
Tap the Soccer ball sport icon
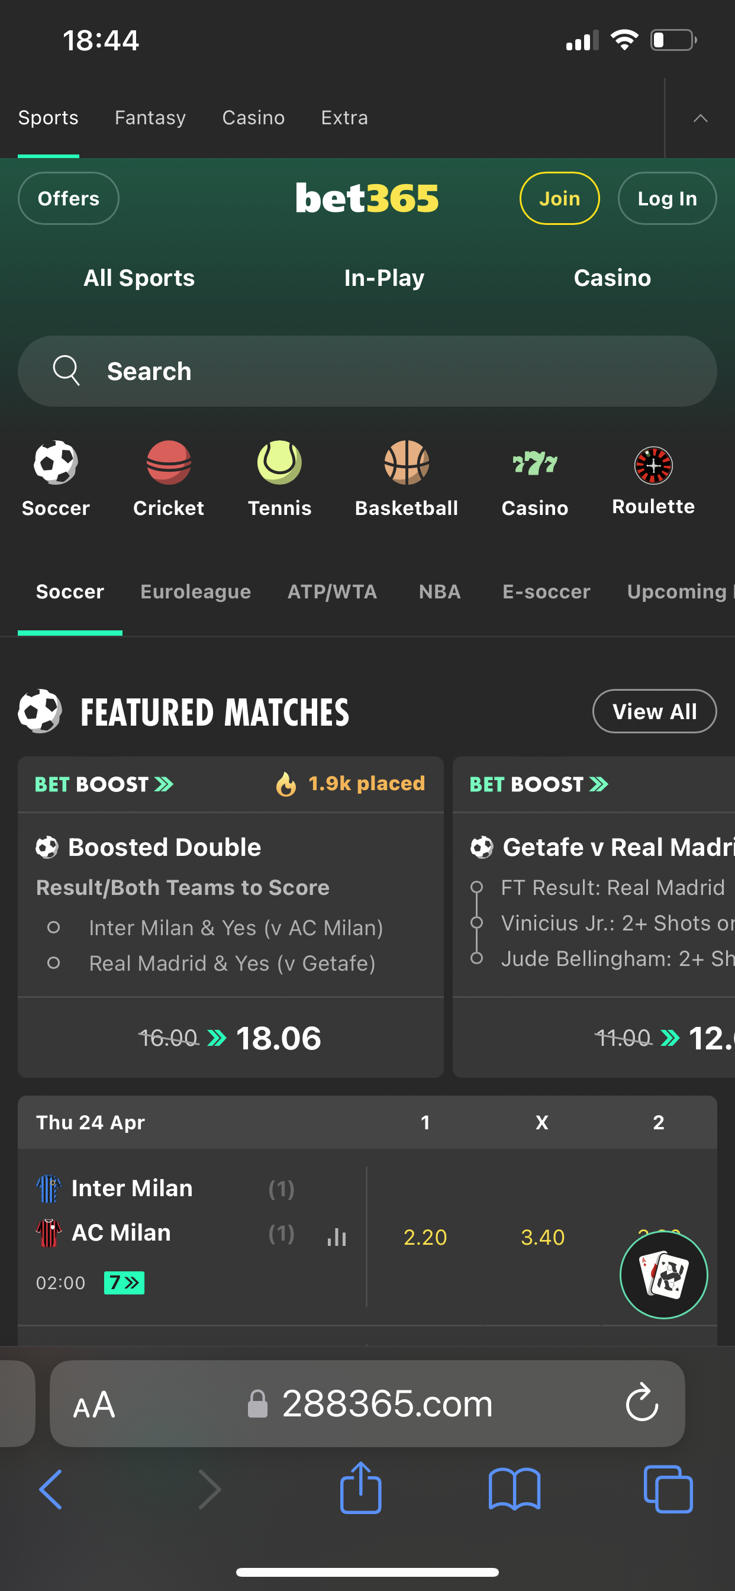[x=56, y=463]
